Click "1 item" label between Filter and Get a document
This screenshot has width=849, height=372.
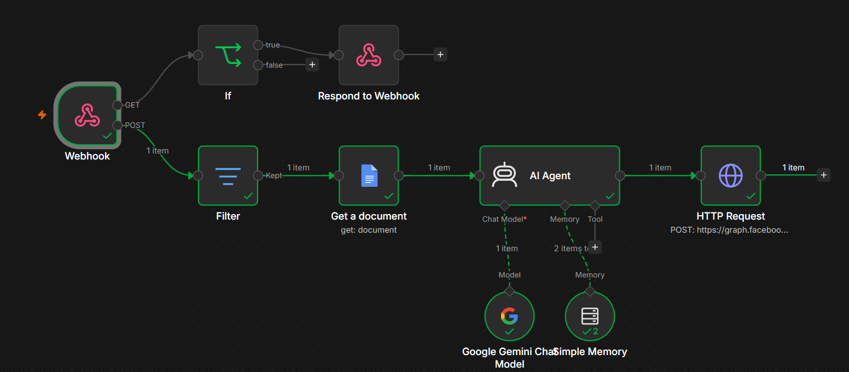298,168
